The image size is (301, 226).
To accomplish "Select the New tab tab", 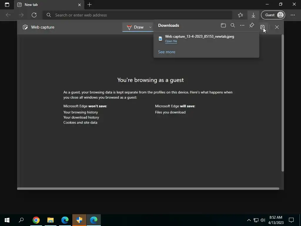I will [49, 5].
